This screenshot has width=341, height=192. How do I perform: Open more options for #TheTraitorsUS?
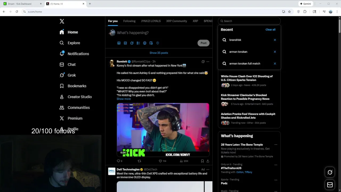pos(276,165)
